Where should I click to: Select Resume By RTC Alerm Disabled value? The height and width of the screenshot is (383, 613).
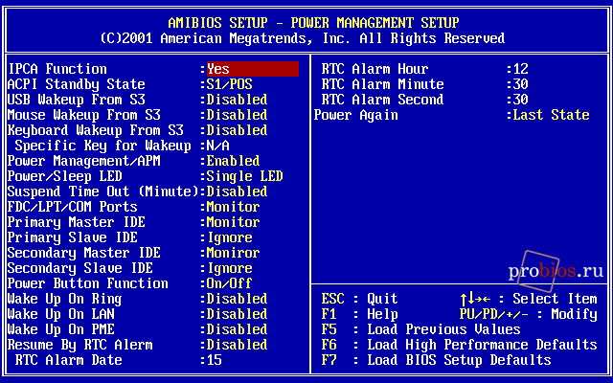click(x=237, y=345)
